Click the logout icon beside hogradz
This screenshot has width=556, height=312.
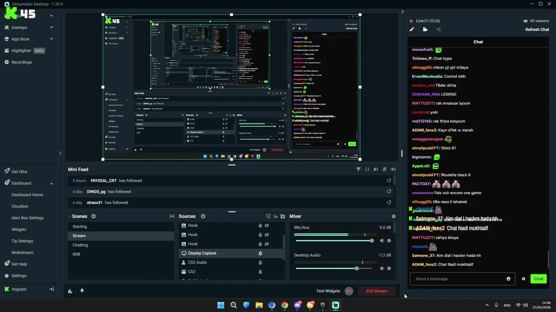(x=51, y=289)
